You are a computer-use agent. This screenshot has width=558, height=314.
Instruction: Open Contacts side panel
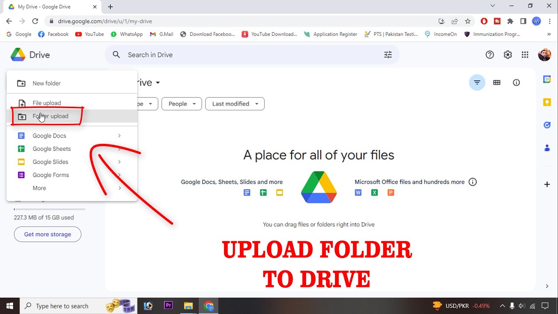click(x=547, y=148)
